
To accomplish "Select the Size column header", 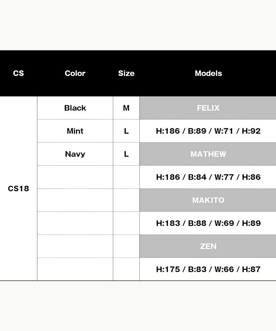I will pos(126,73).
